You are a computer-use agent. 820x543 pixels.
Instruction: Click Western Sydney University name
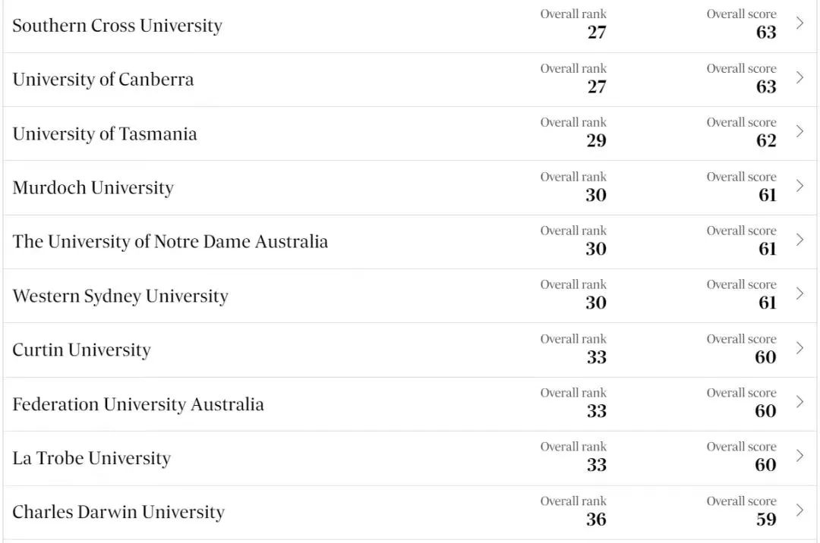tap(120, 297)
